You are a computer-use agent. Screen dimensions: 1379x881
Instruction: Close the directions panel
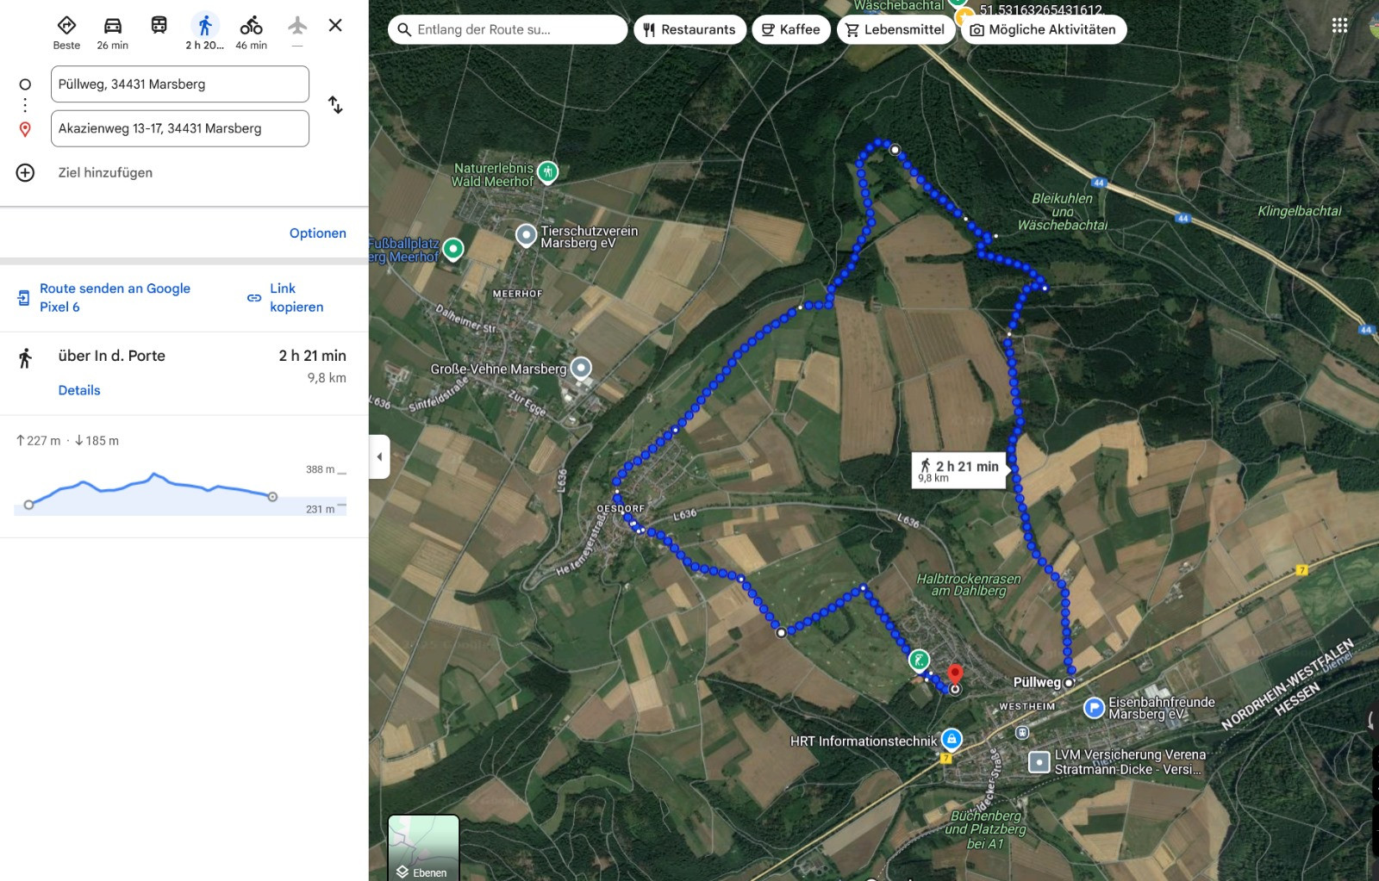click(335, 26)
